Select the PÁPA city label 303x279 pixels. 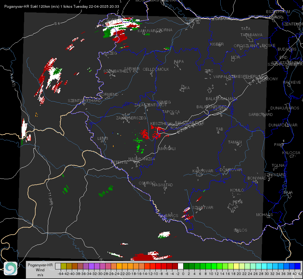[x=179, y=62]
